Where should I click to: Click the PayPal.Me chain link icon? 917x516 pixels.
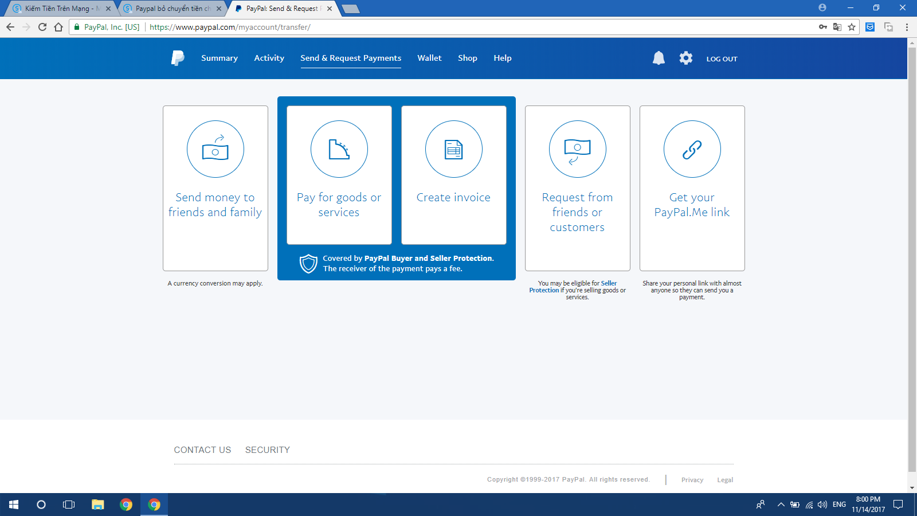[x=692, y=149]
